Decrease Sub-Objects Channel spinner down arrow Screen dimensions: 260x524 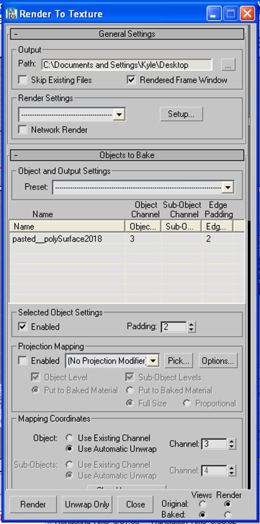pyautogui.click(x=232, y=473)
